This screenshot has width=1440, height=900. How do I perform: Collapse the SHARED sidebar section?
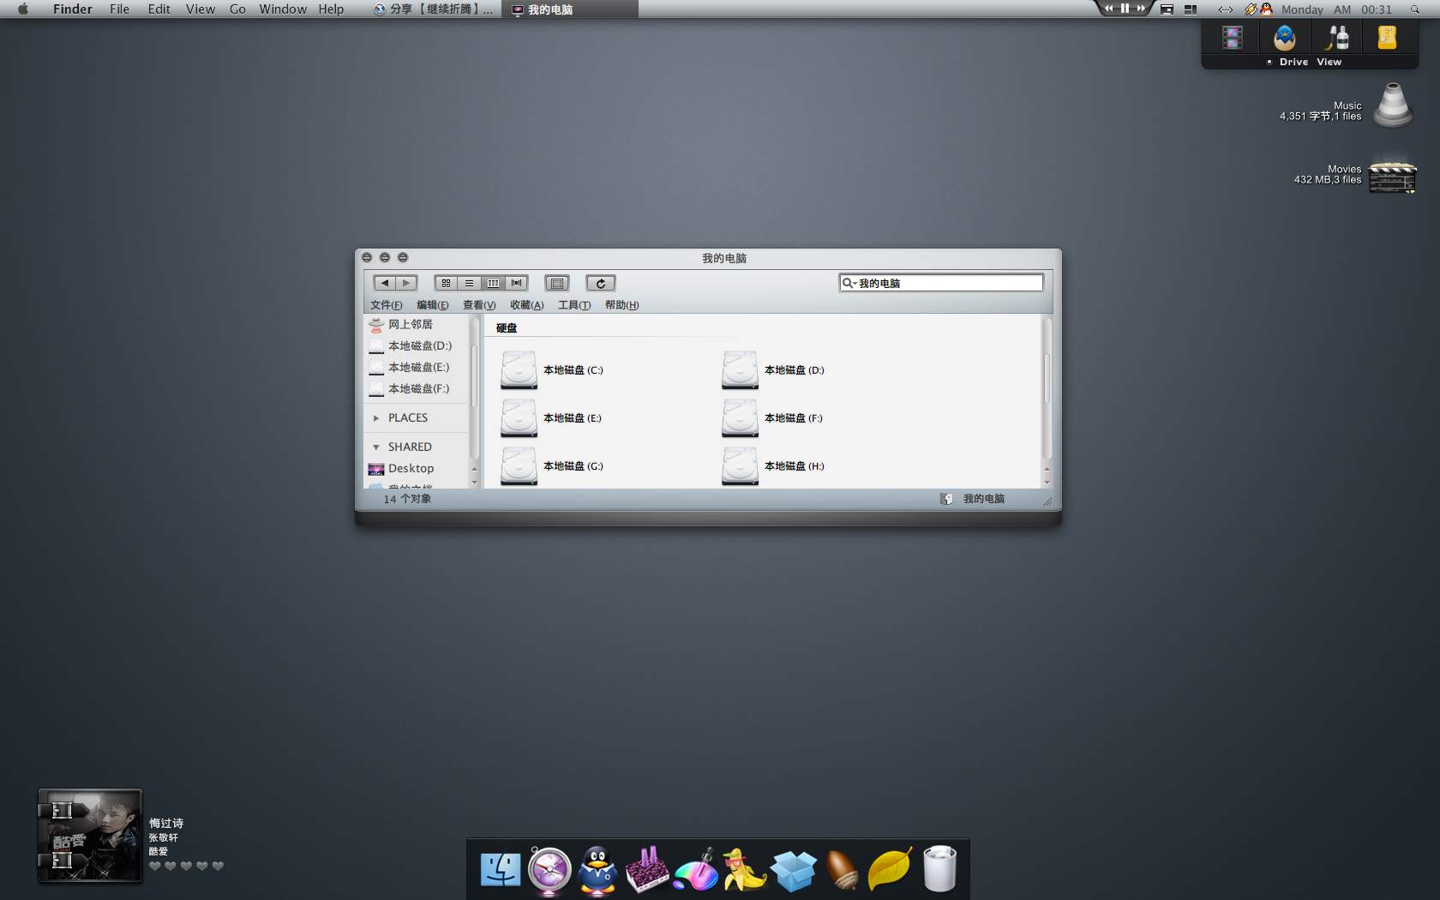[x=375, y=447]
